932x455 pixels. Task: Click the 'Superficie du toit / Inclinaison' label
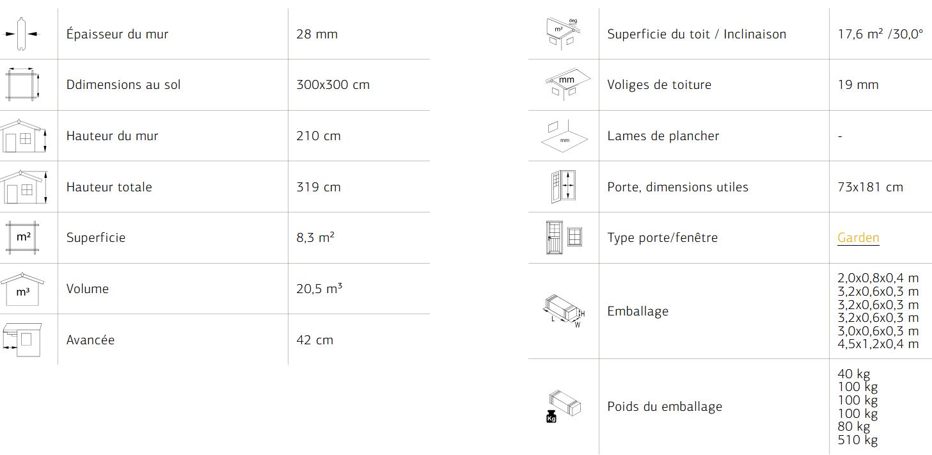click(697, 34)
